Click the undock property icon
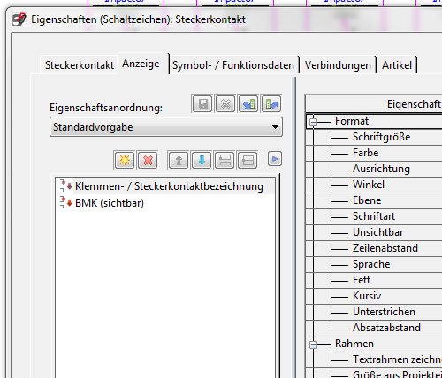The height and width of the screenshot is (378, 442). pyautogui.click(x=248, y=160)
